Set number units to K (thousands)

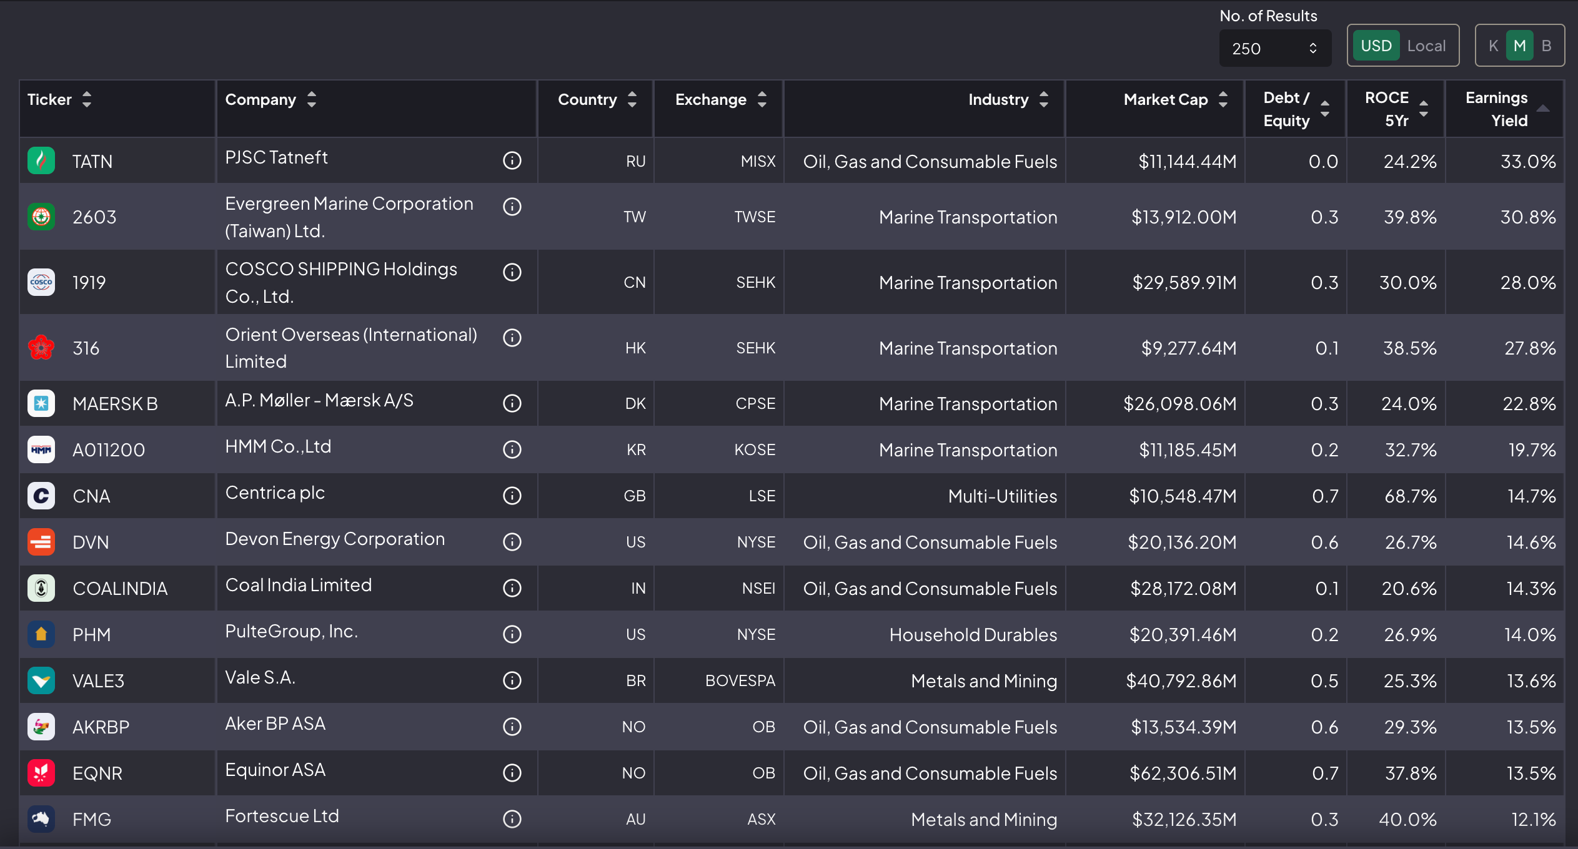(x=1493, y=46)
